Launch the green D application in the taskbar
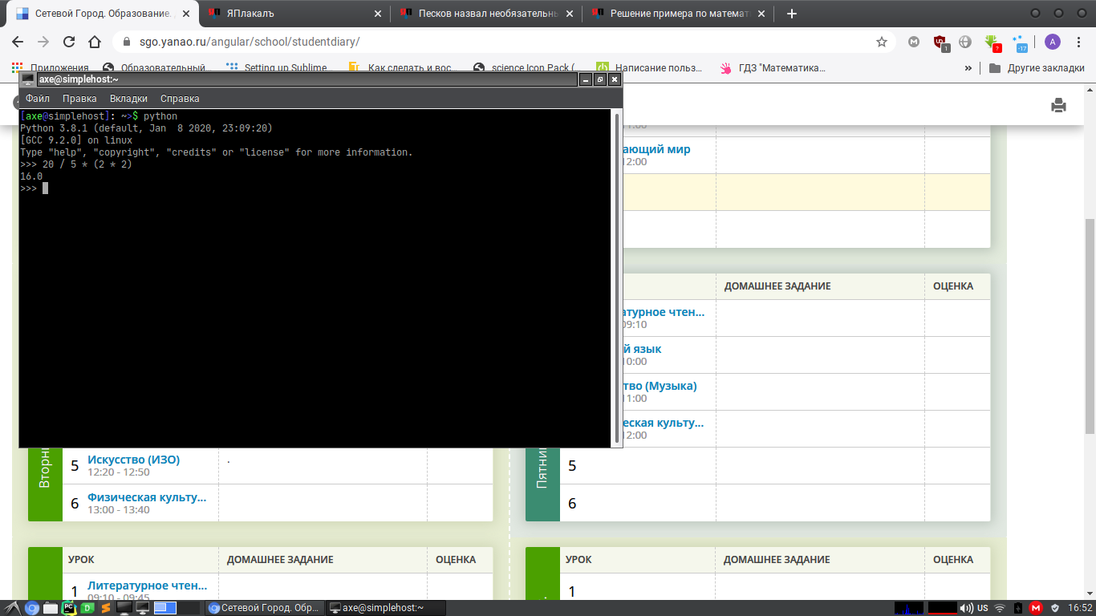 point(87,608)
